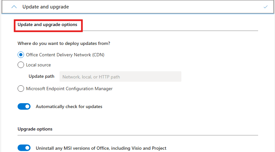
Task: Click the Update and upgrade header title
Action: pyautogui.click(x=46, y=7)
